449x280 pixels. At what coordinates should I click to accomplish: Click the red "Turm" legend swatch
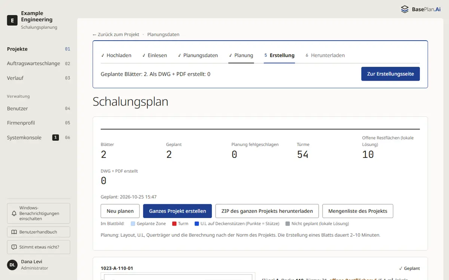pyautogui.click(x=174, y=224)
